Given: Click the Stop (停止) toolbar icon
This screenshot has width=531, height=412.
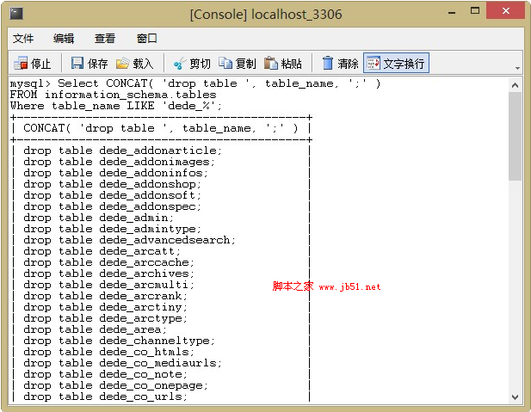Looking at the screenshot, I should click(21, 64).
